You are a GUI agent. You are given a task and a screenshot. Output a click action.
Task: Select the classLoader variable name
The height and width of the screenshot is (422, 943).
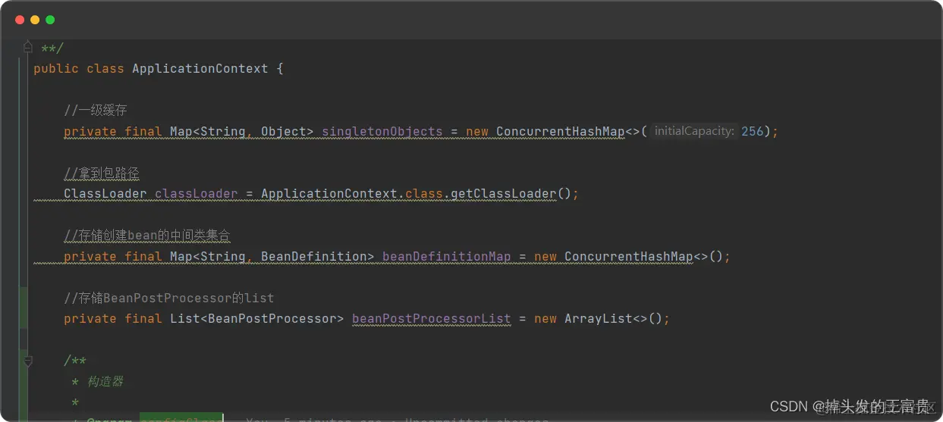196,193
